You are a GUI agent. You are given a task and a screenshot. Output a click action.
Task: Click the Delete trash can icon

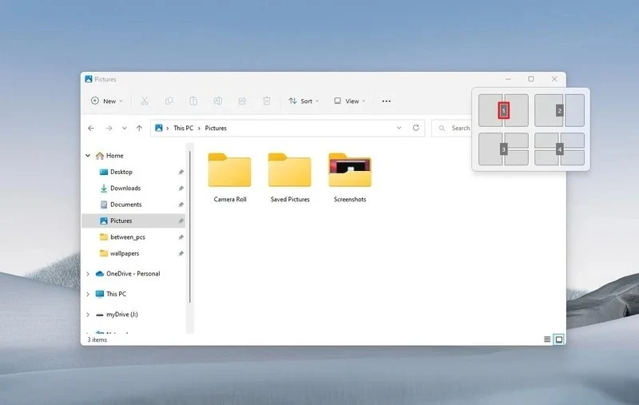click(267, 101)
